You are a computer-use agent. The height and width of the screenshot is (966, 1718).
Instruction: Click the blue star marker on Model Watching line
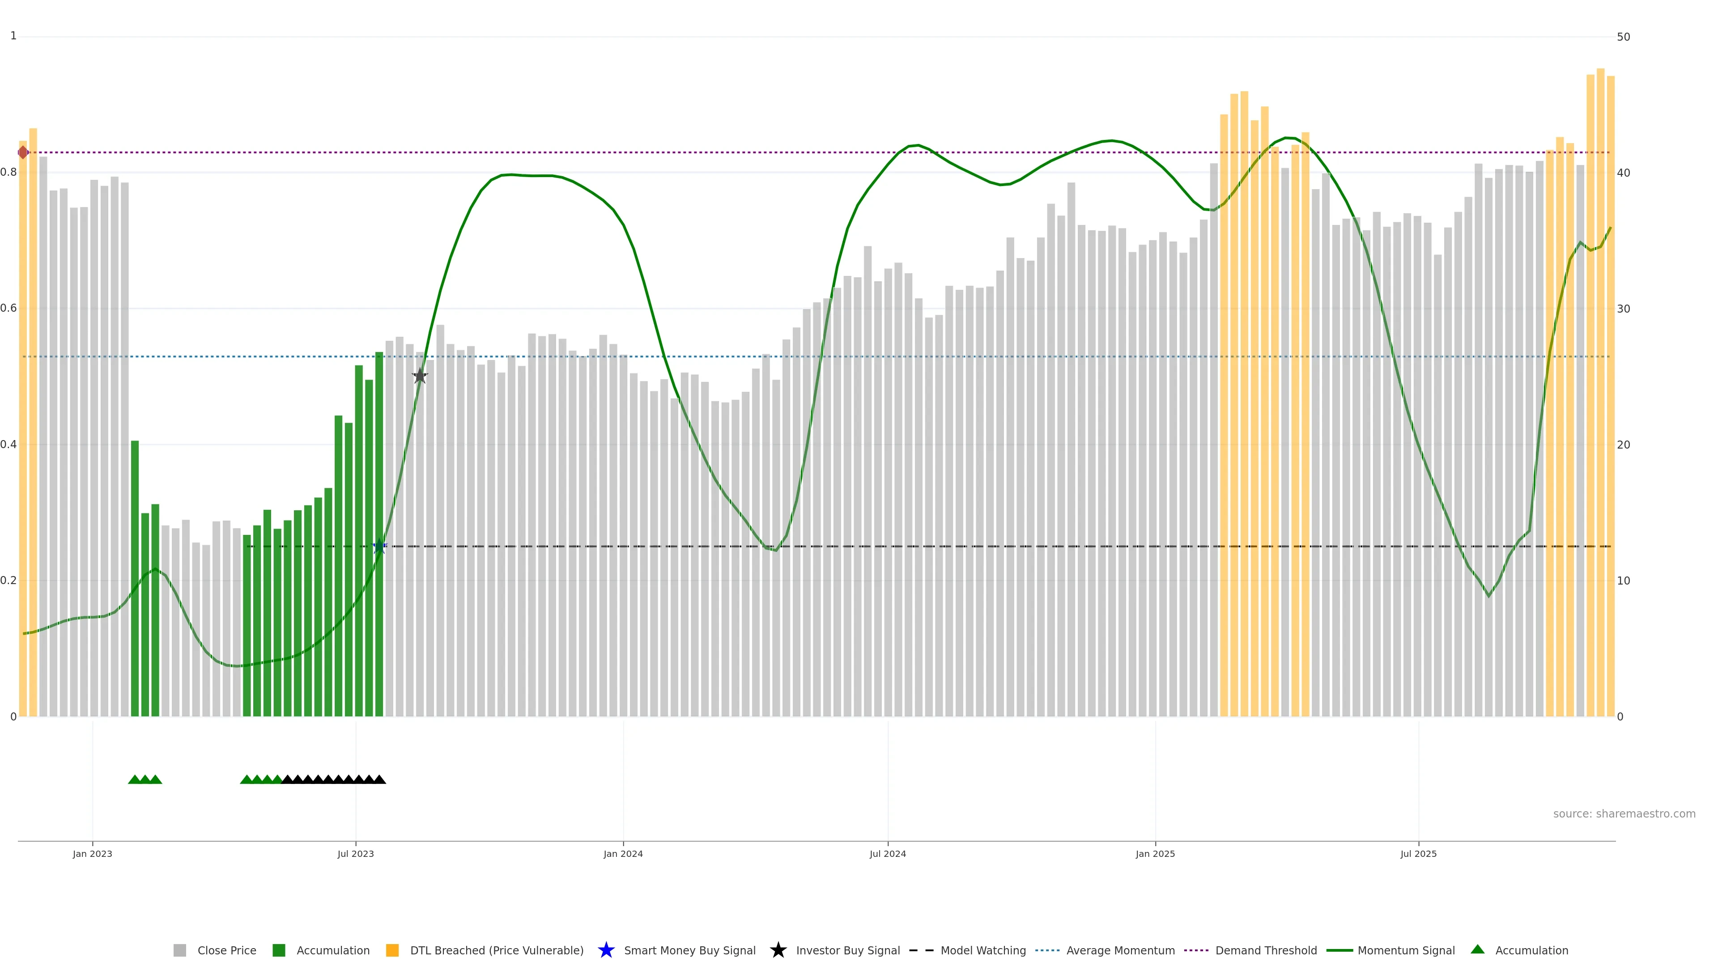click(379, 547)
